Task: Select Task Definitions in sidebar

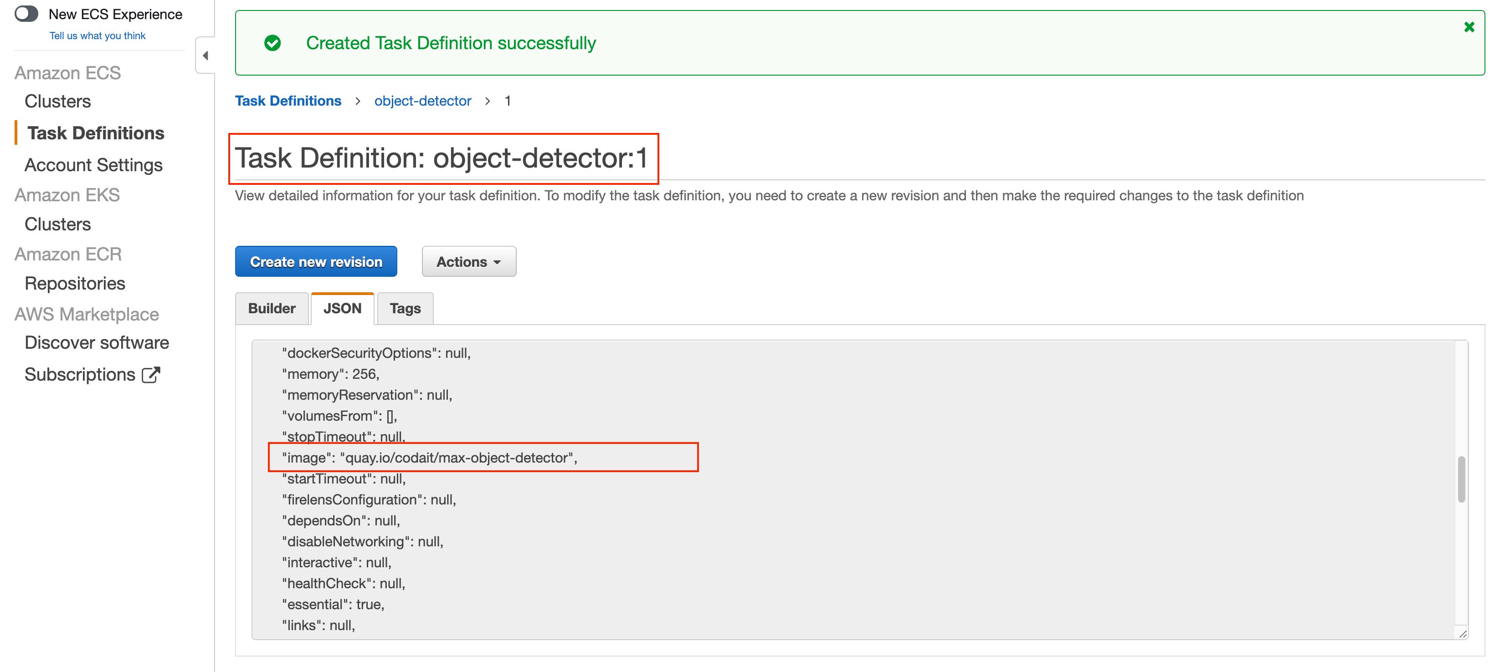Action: 96,133
